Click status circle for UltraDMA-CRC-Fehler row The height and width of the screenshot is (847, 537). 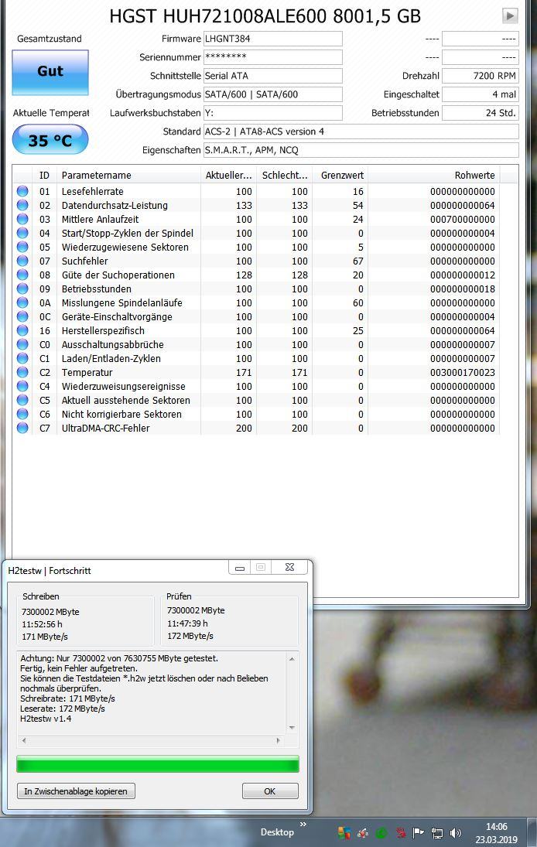coord(22,429)
